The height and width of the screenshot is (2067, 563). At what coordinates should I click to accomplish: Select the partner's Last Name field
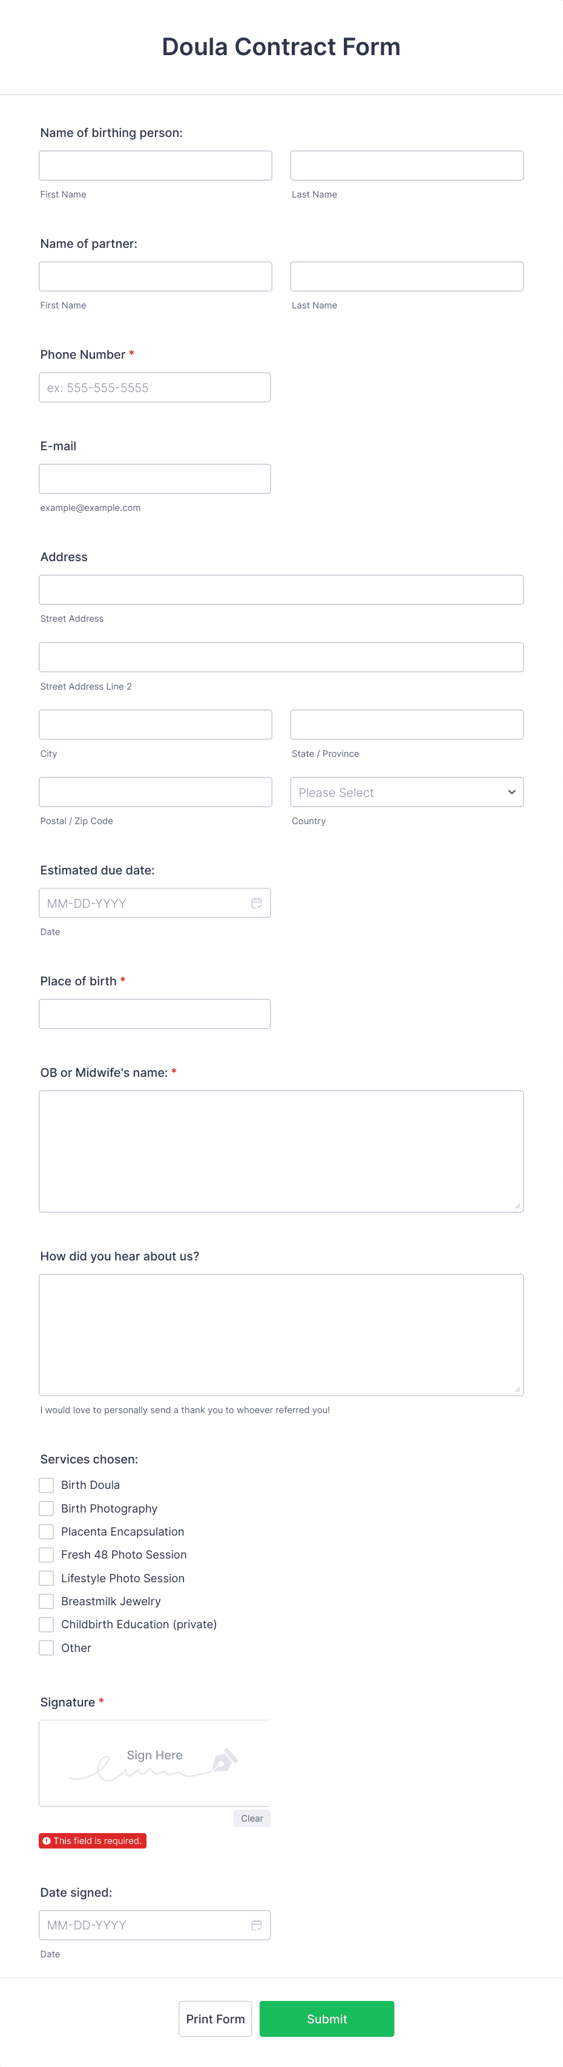click(407, 276)
